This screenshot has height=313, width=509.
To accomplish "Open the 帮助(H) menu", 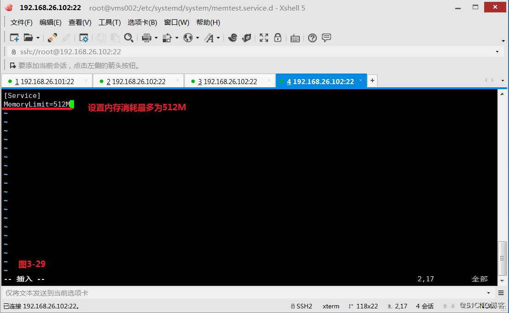I will coord(208,23).
